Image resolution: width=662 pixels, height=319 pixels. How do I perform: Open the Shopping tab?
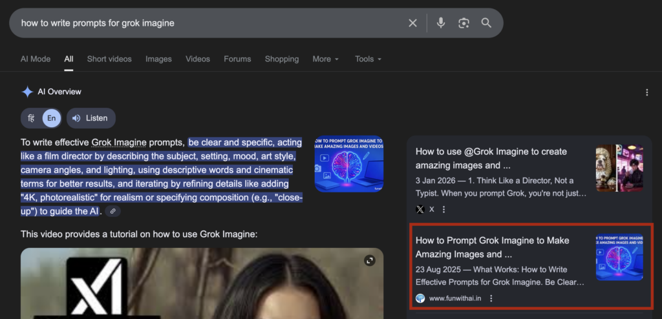(x=282, y=59)
